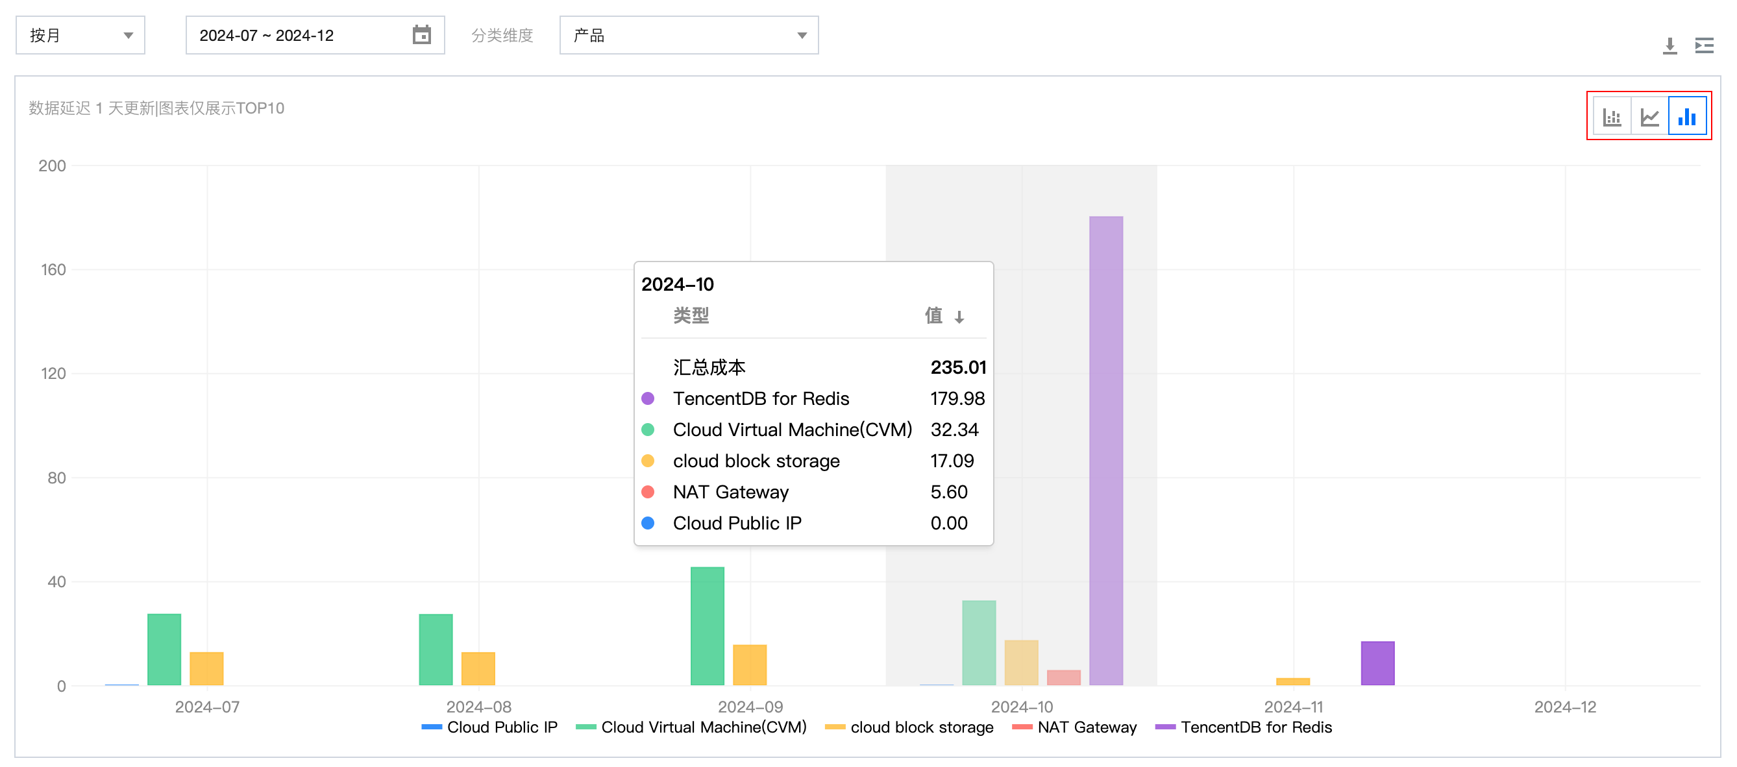The image size is (1737, 767).
Task: Click the tall purple bar for 2024-10
Action: click(x=1106, y=450)
